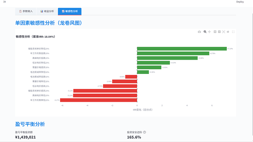The image size is (253, 142).
Task: Click the -6.17% bar value label
Action: point(57,100)
